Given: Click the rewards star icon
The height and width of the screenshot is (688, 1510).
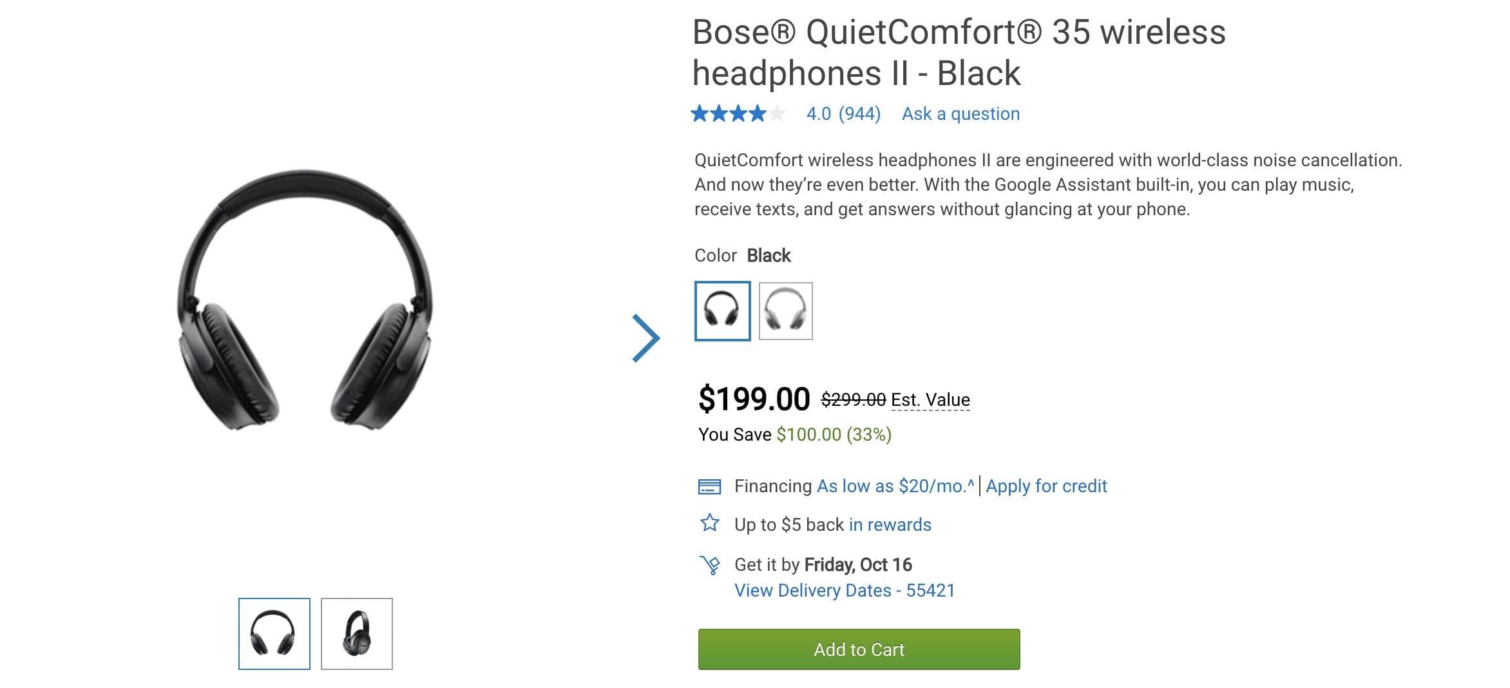Looking at the screenshot, I should point(711,525).
